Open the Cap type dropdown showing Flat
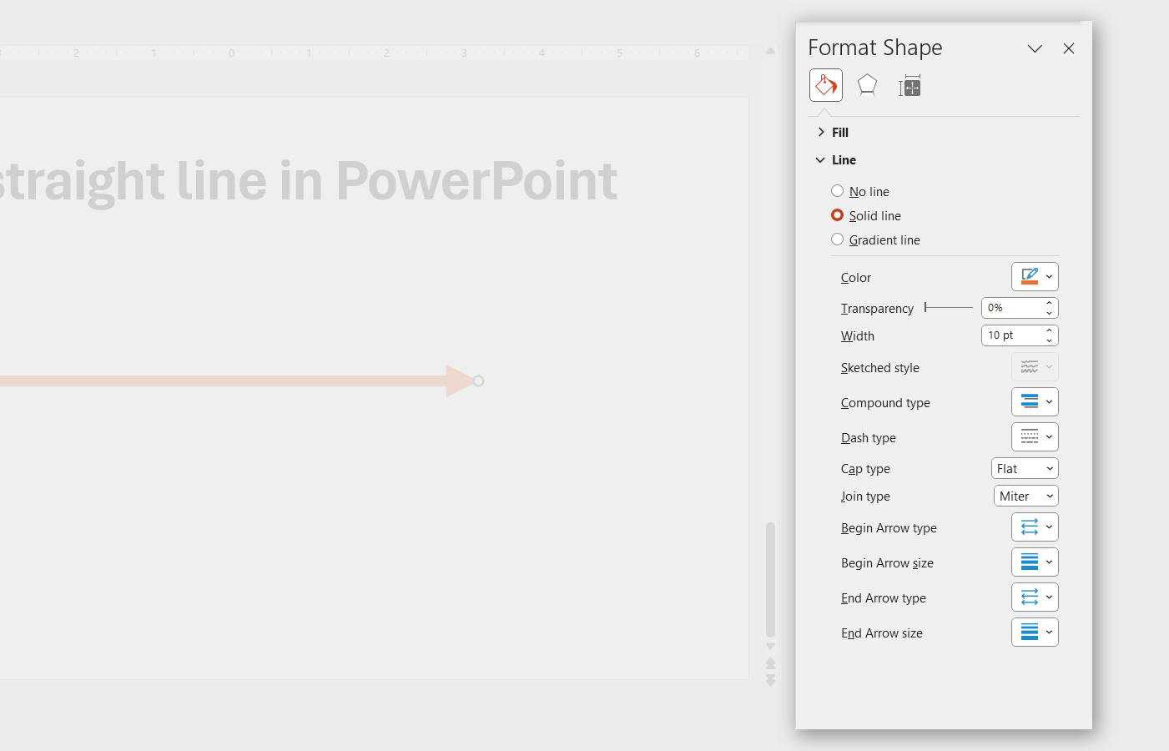 pos(1024,467)
